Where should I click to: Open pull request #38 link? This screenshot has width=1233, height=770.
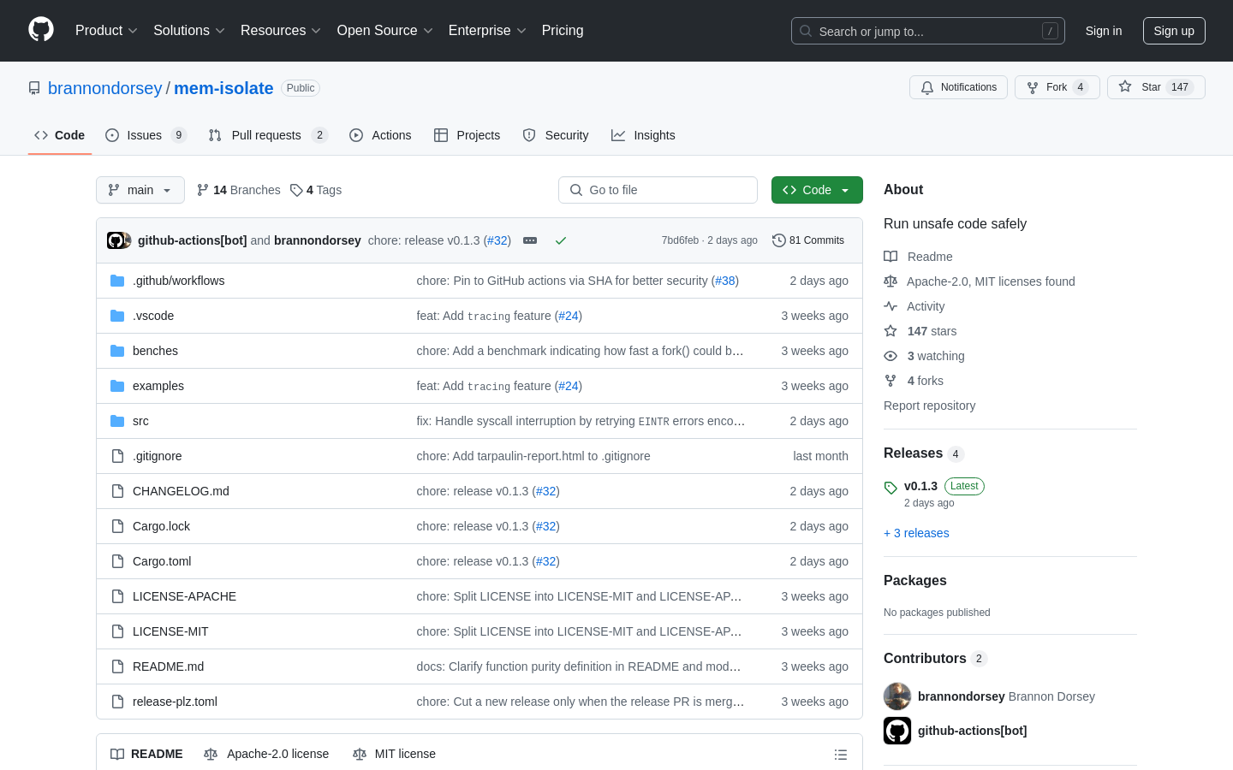725,281
